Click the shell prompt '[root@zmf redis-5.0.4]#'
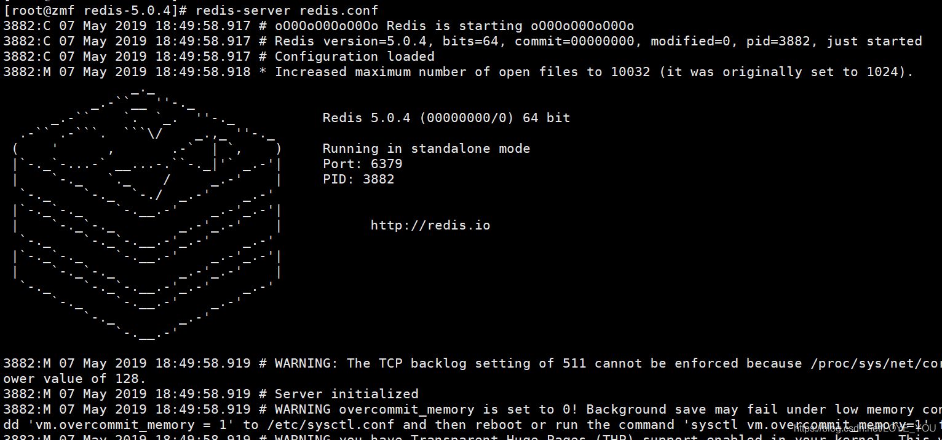Screen dimensions: 942x440 click(95, 10)
